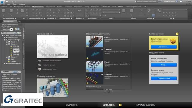The height and width of the screenshot is (108, 192).
Task: Expand the Редактирование тела ribbon panel
Action: coord(37,19)
